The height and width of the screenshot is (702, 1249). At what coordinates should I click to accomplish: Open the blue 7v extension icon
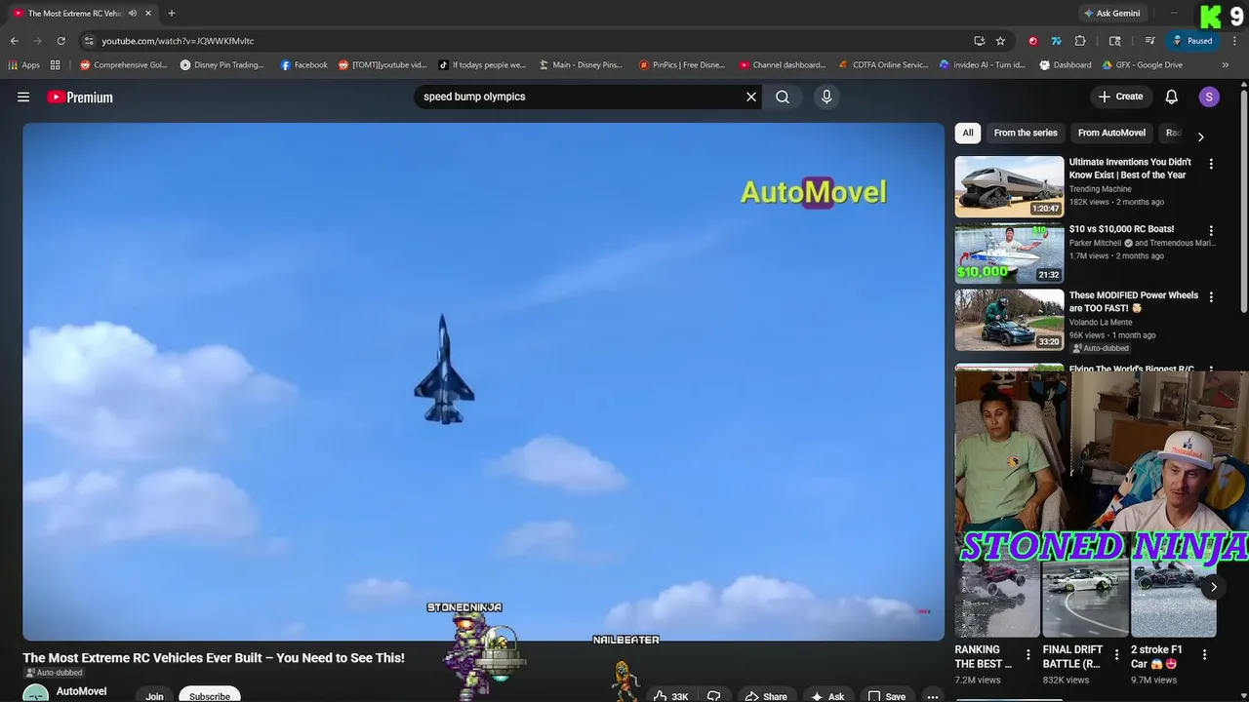click(1056, 41)
